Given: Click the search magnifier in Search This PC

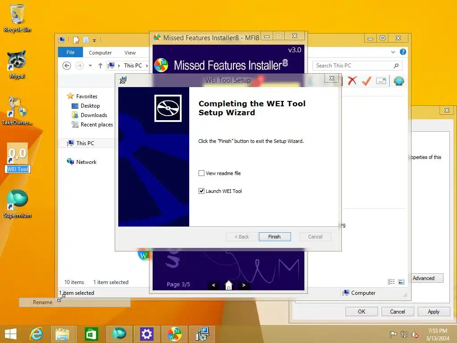Looking at the screenshot, I should coord(396,66).
